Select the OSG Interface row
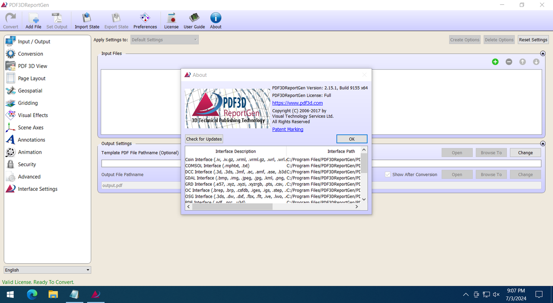Screen dimensions: 553x303 pos(273,196)
